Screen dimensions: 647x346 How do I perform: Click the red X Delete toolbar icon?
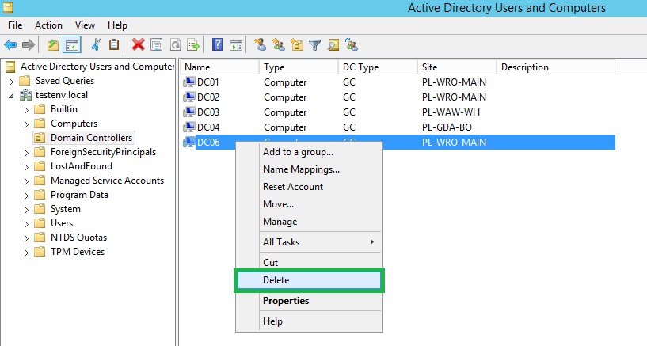pos(139,44)
